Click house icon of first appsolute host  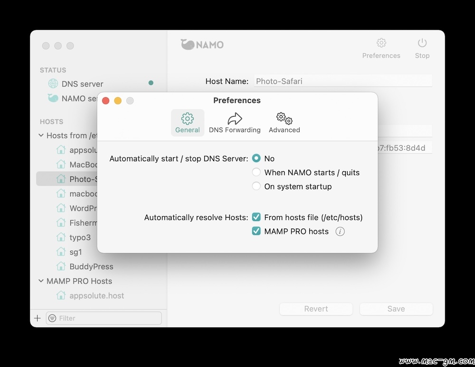pos(61,150)
